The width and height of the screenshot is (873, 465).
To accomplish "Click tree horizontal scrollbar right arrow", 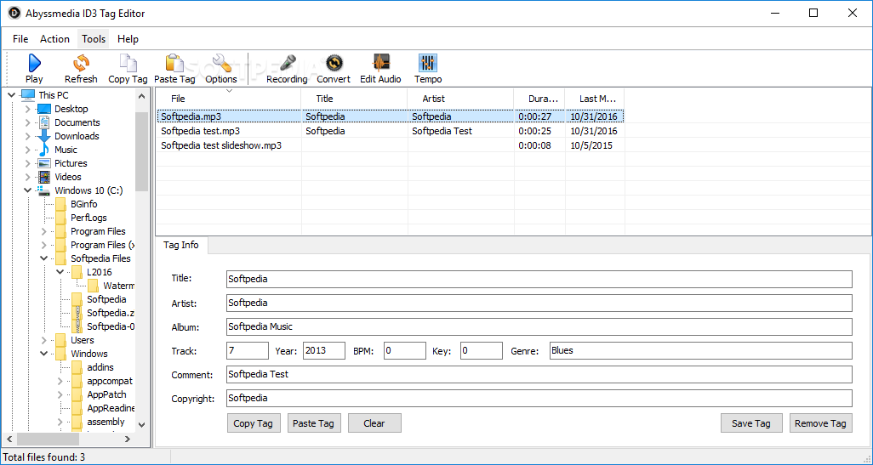I will (128, 439).
